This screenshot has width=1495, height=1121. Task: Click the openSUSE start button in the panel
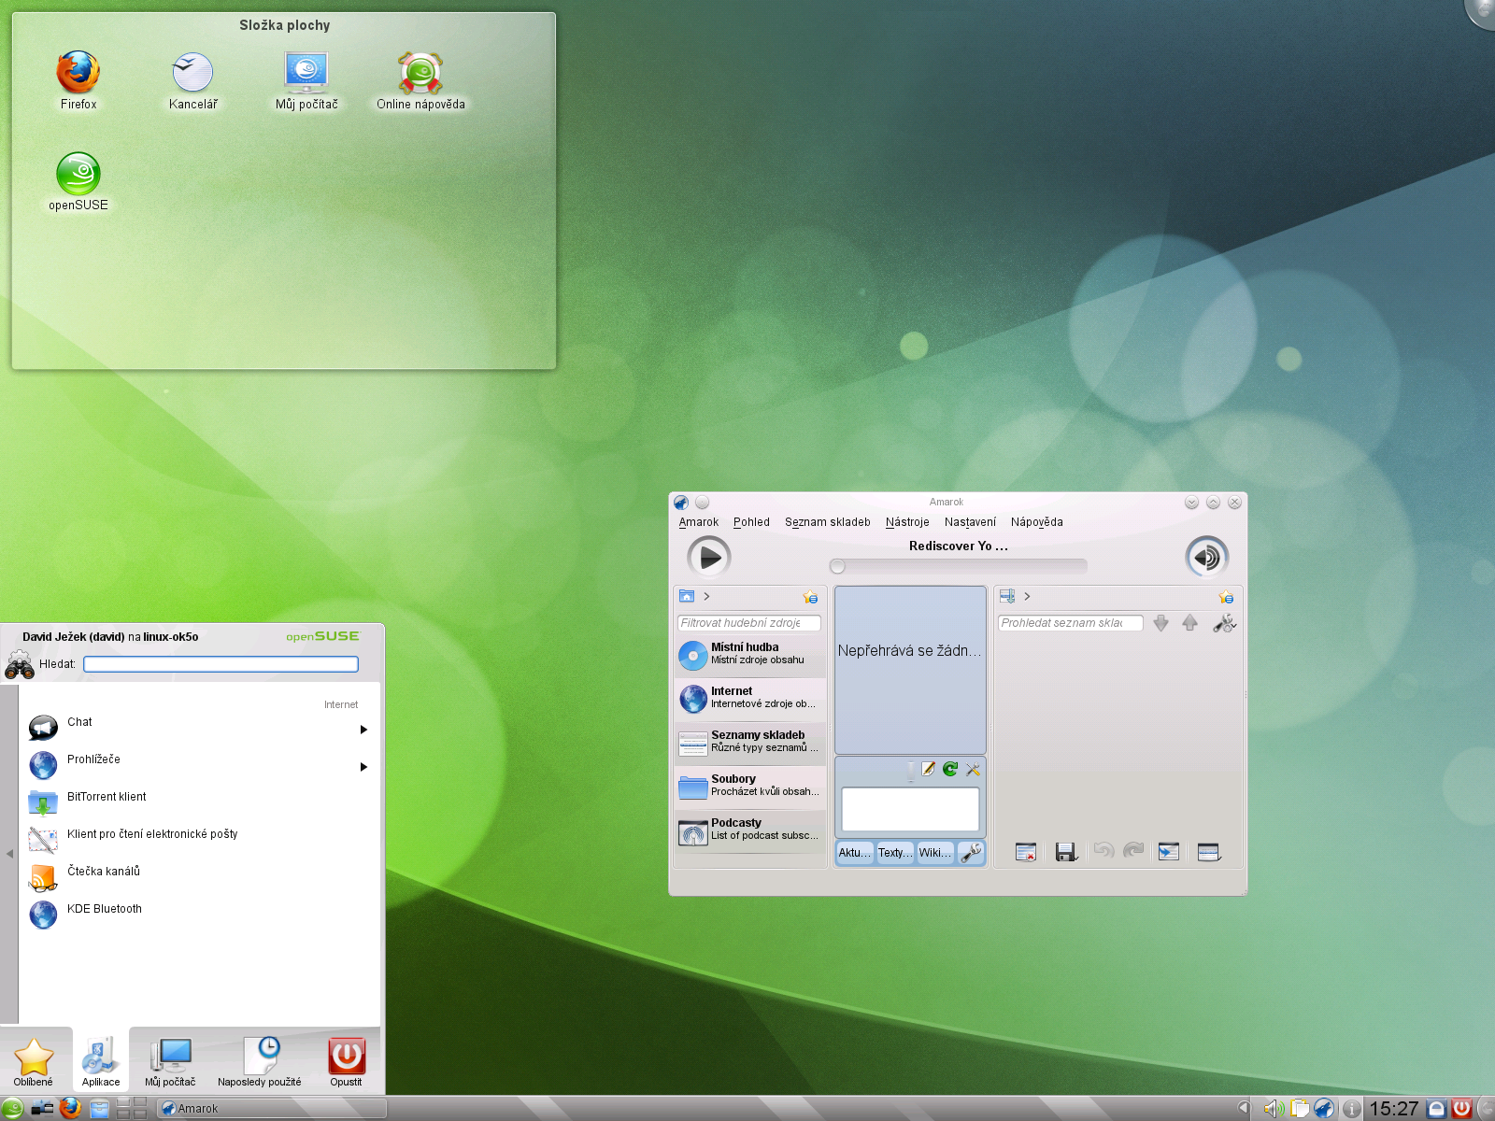tap(12, 1109)
